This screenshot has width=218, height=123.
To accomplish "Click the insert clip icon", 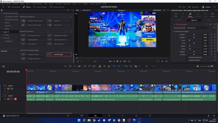I will [x=85, y=66].
